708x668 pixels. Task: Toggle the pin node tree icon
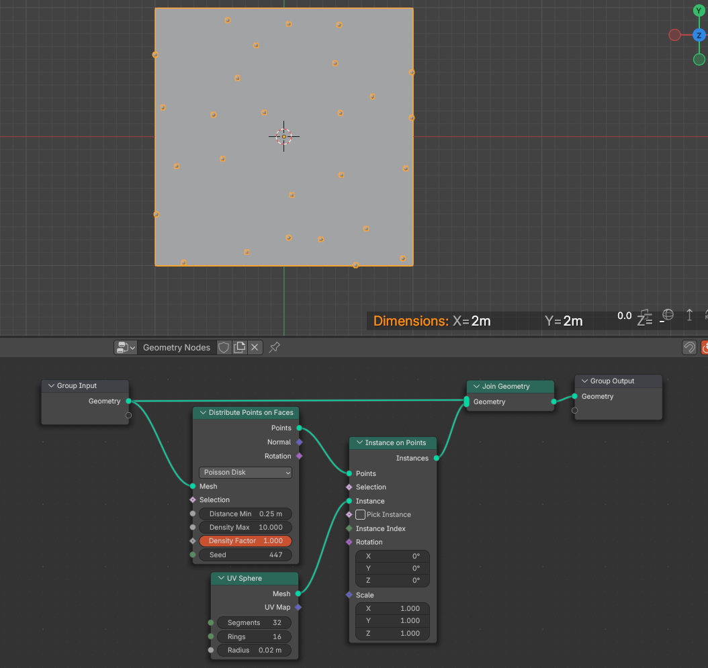(274, 348)
